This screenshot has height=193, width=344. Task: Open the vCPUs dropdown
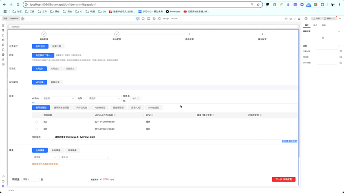pyautogui.click(x=58, y=99)
